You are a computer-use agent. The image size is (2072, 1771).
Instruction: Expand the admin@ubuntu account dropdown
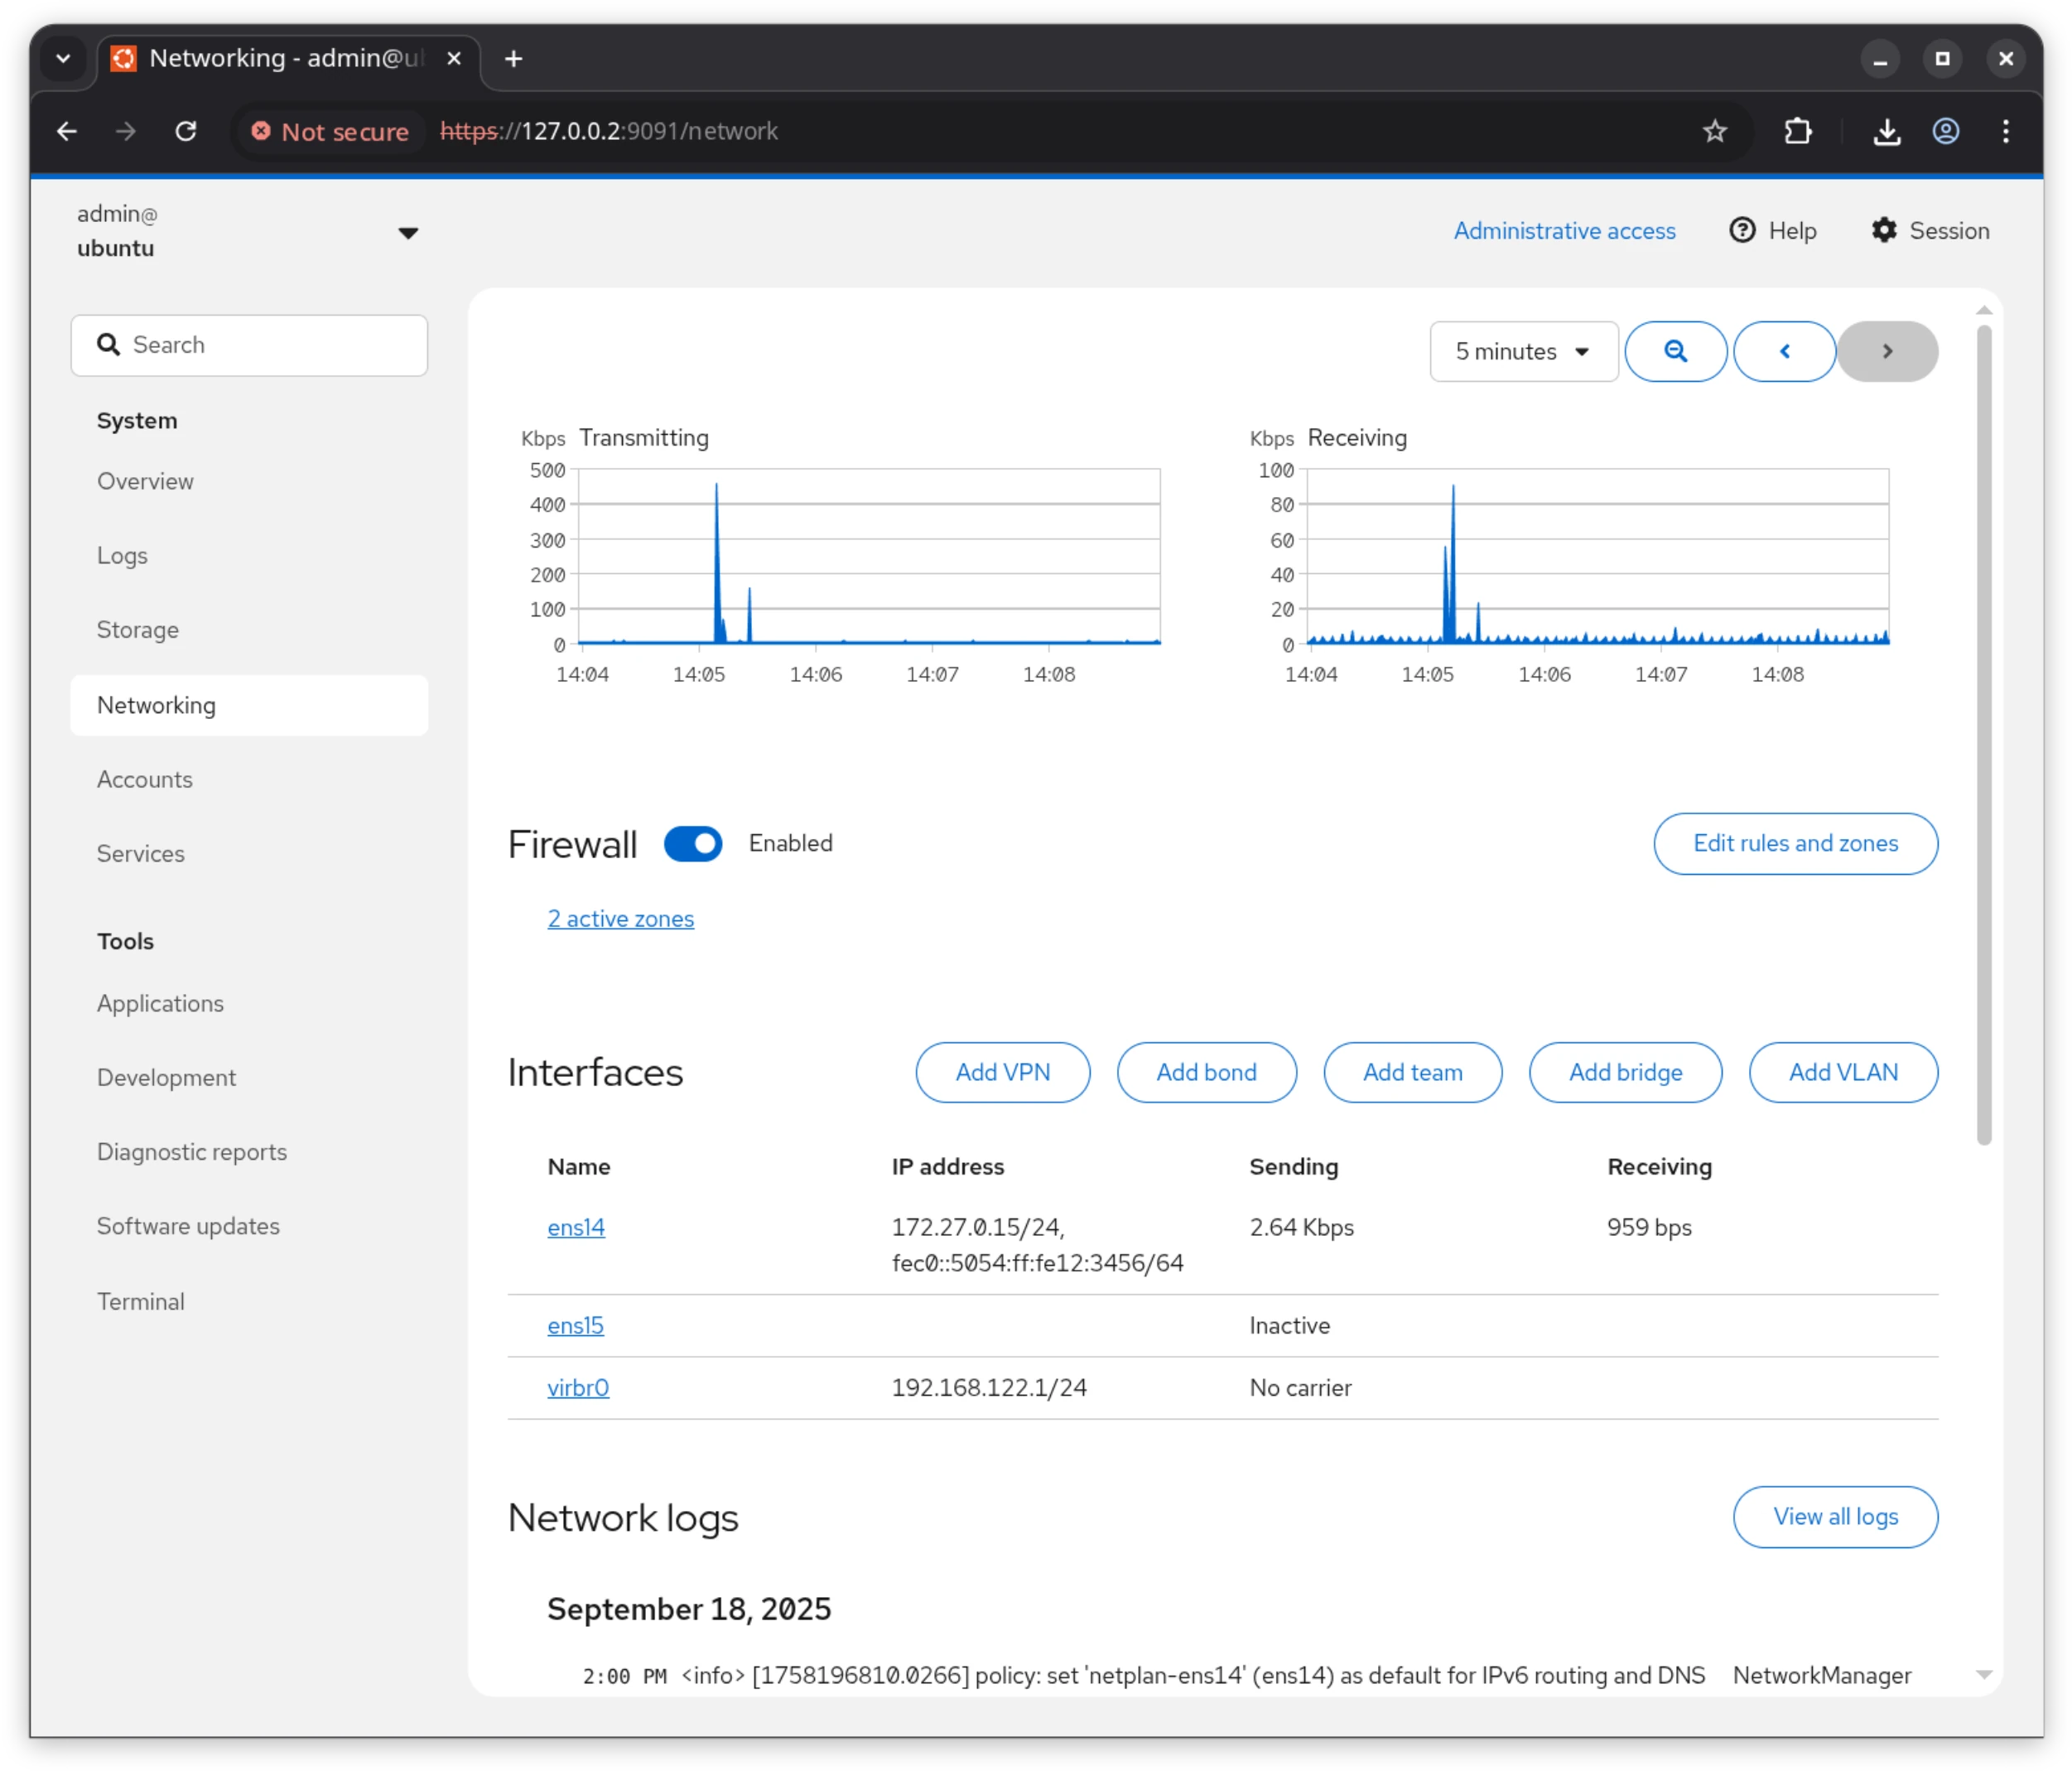coord(409,232)
